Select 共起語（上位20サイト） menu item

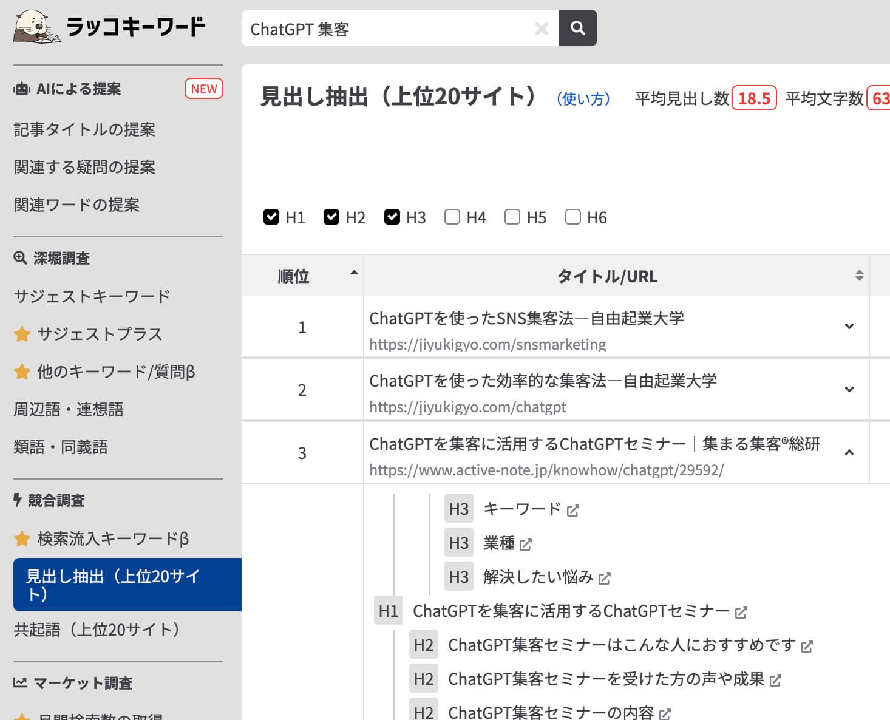[x=97, y=630]
